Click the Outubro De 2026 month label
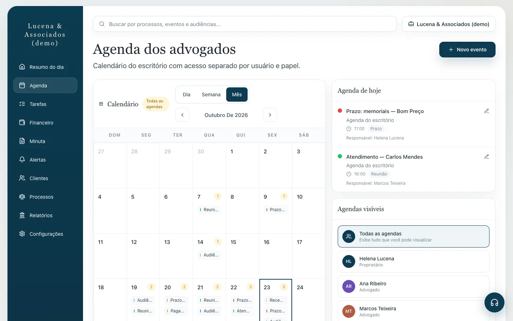 coord(226,115)
